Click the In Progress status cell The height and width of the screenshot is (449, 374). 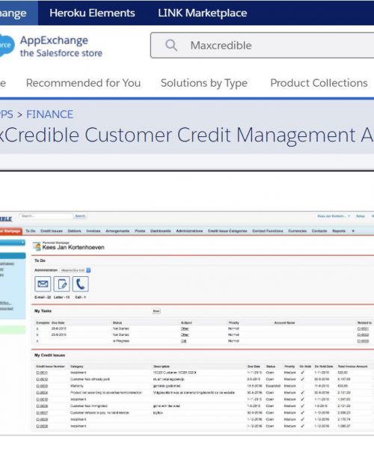(x=120, y=341)
